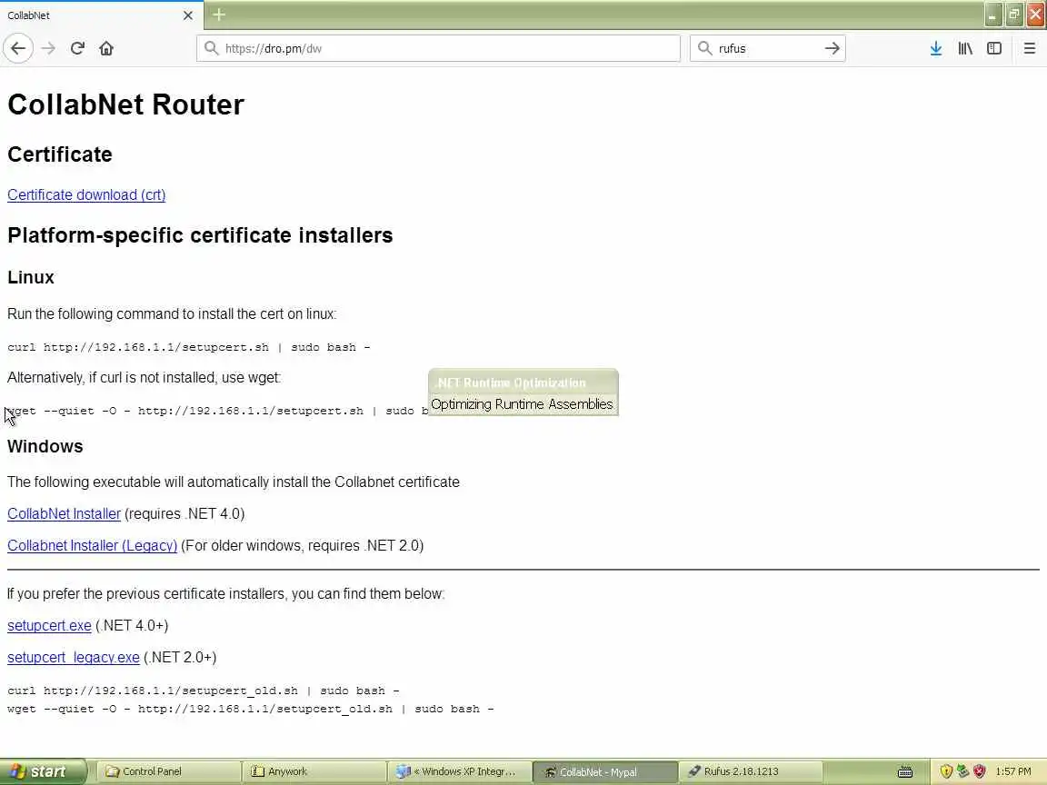Click the Platform-specific certificate installers heading
1047x785 pixels.
click(x=200, y=235)
